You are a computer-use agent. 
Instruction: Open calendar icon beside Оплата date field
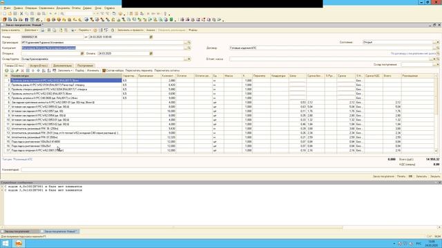[151, 54]
